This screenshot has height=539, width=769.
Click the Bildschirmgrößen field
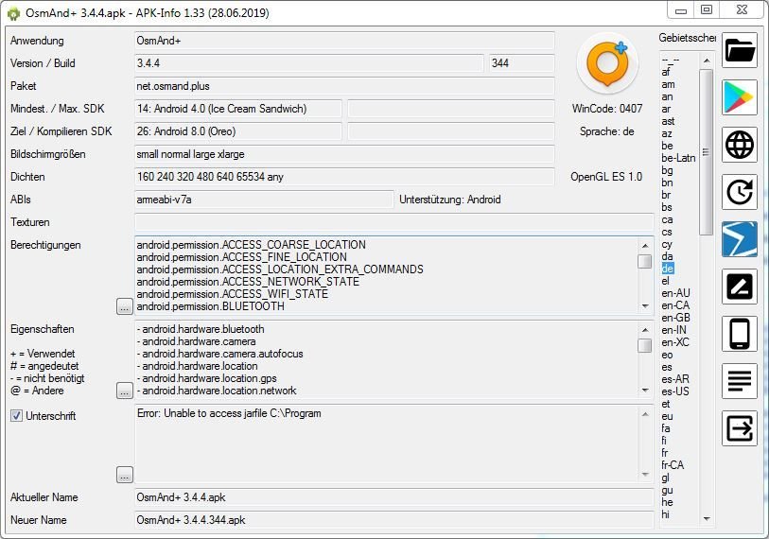(344, 154)
